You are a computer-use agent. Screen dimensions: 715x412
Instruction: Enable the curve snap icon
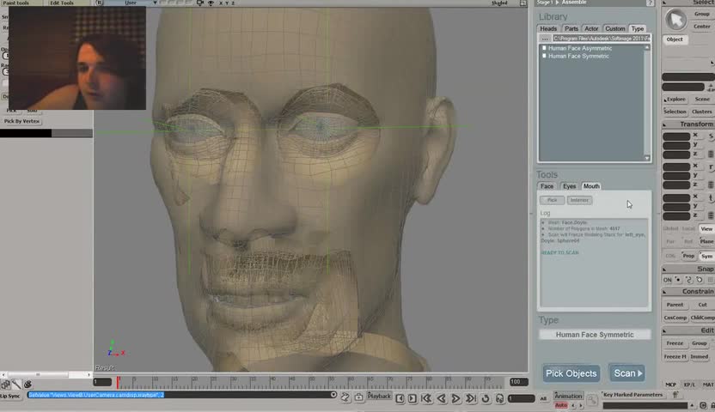688,280
